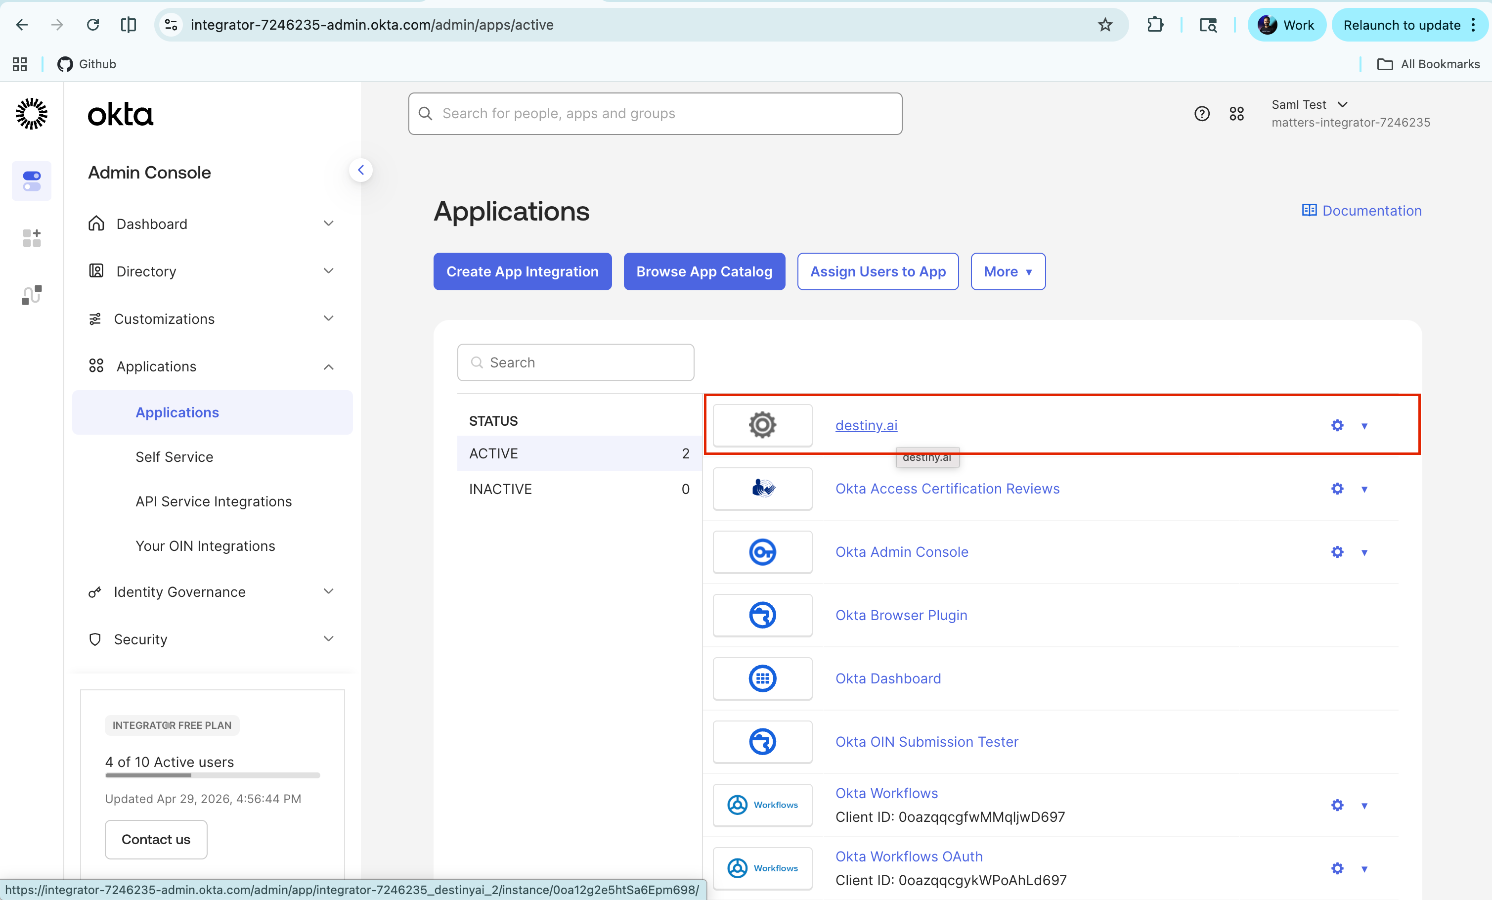Select Applications submenu item
Viewport: 1492px width, 900px height.
pyautogui.click(x=213, y=412)
